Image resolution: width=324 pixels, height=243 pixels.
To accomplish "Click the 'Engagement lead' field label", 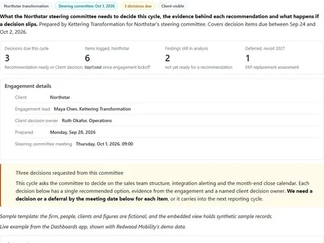I will click(32, 109).
